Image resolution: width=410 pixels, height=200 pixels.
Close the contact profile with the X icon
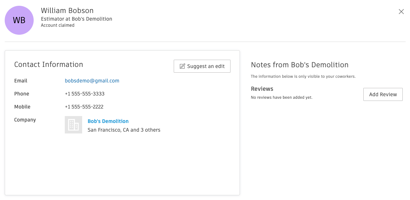point(401,12)
